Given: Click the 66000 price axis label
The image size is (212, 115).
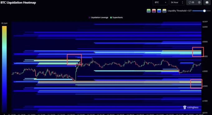Looking at the screenshot, I should point(205,27).
